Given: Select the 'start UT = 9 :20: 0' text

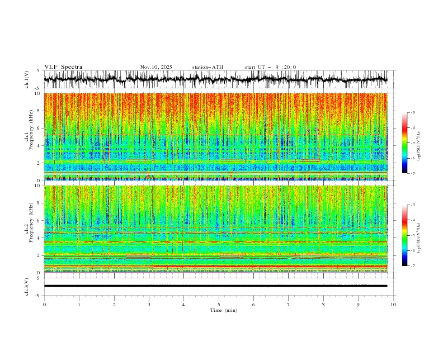Looking at the screenshot, I should (270, 67).
